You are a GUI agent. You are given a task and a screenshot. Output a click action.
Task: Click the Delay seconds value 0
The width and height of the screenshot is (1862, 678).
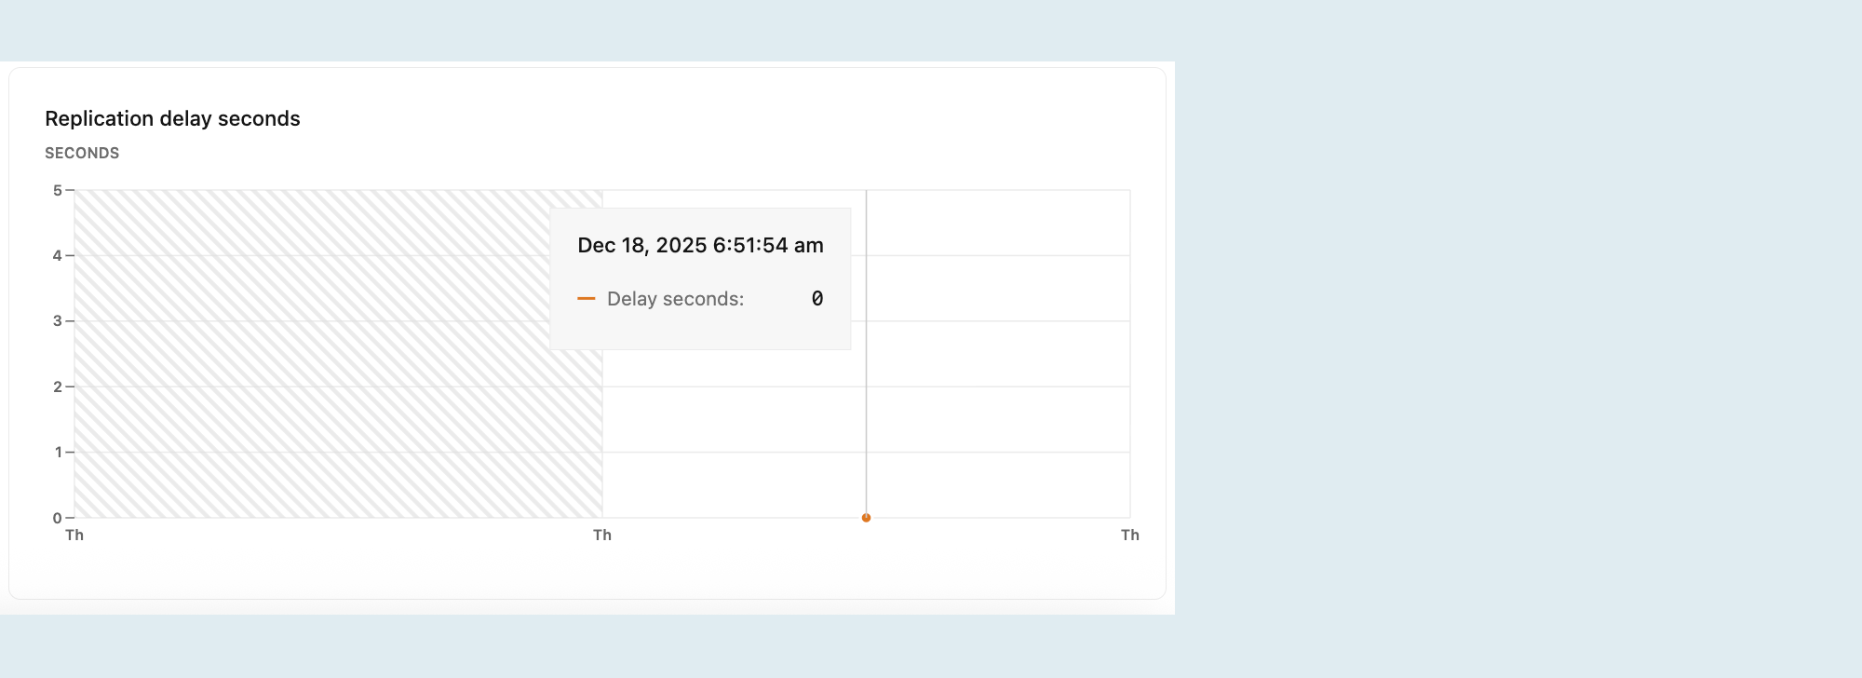817,299
